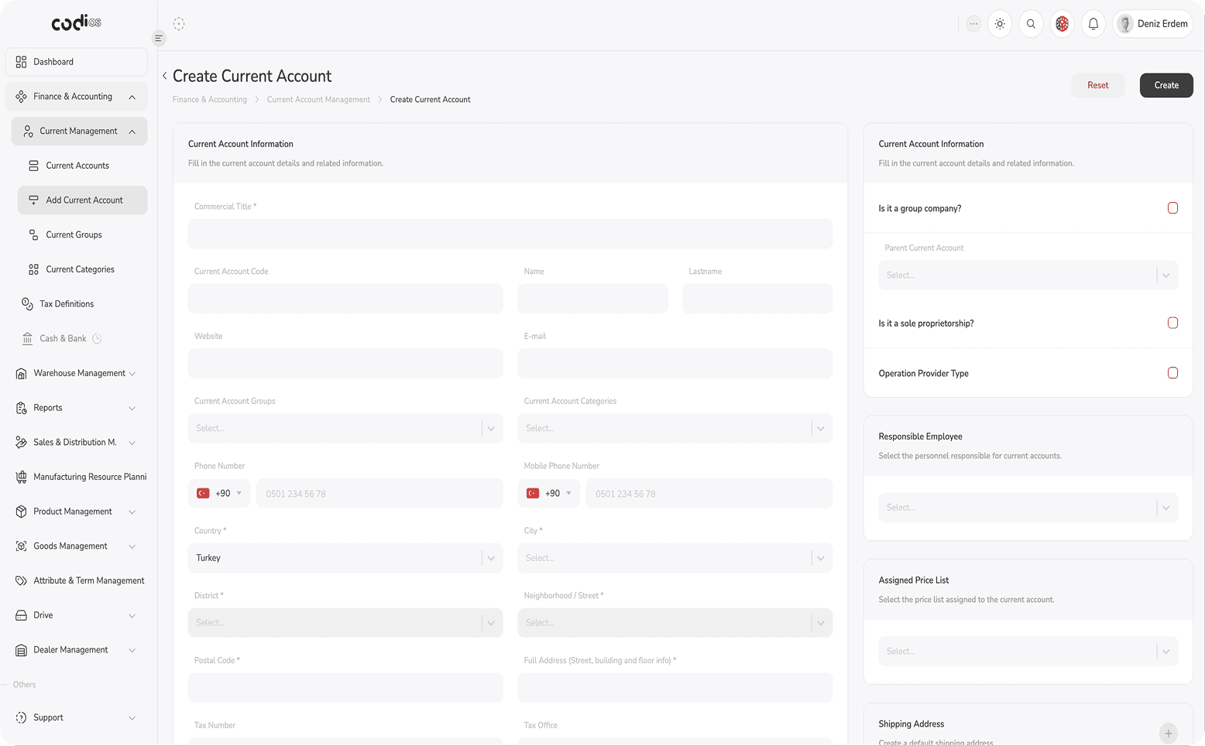Click the Reset button

1097,85
